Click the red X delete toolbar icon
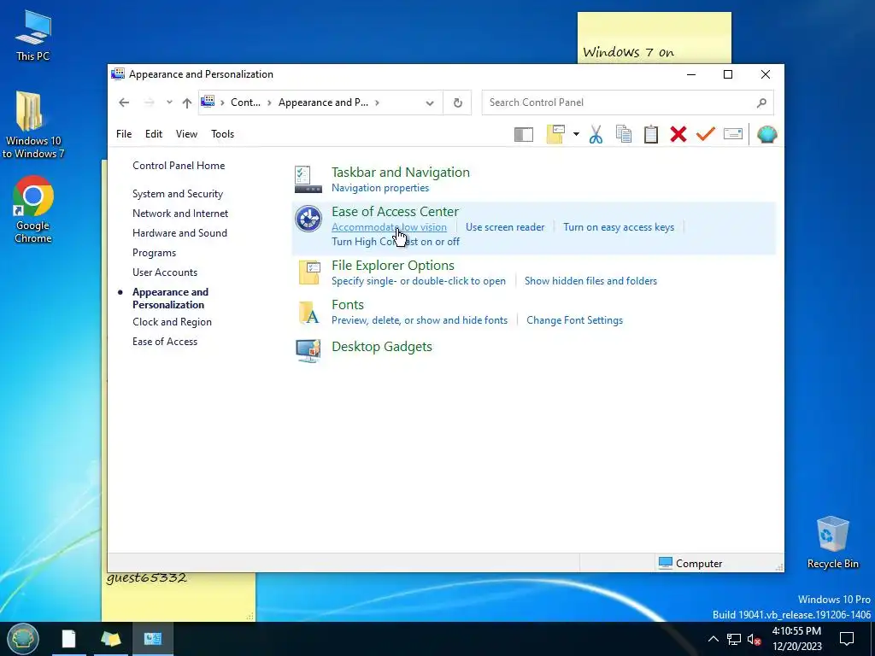The image size is (875, 656). [678, 134]
